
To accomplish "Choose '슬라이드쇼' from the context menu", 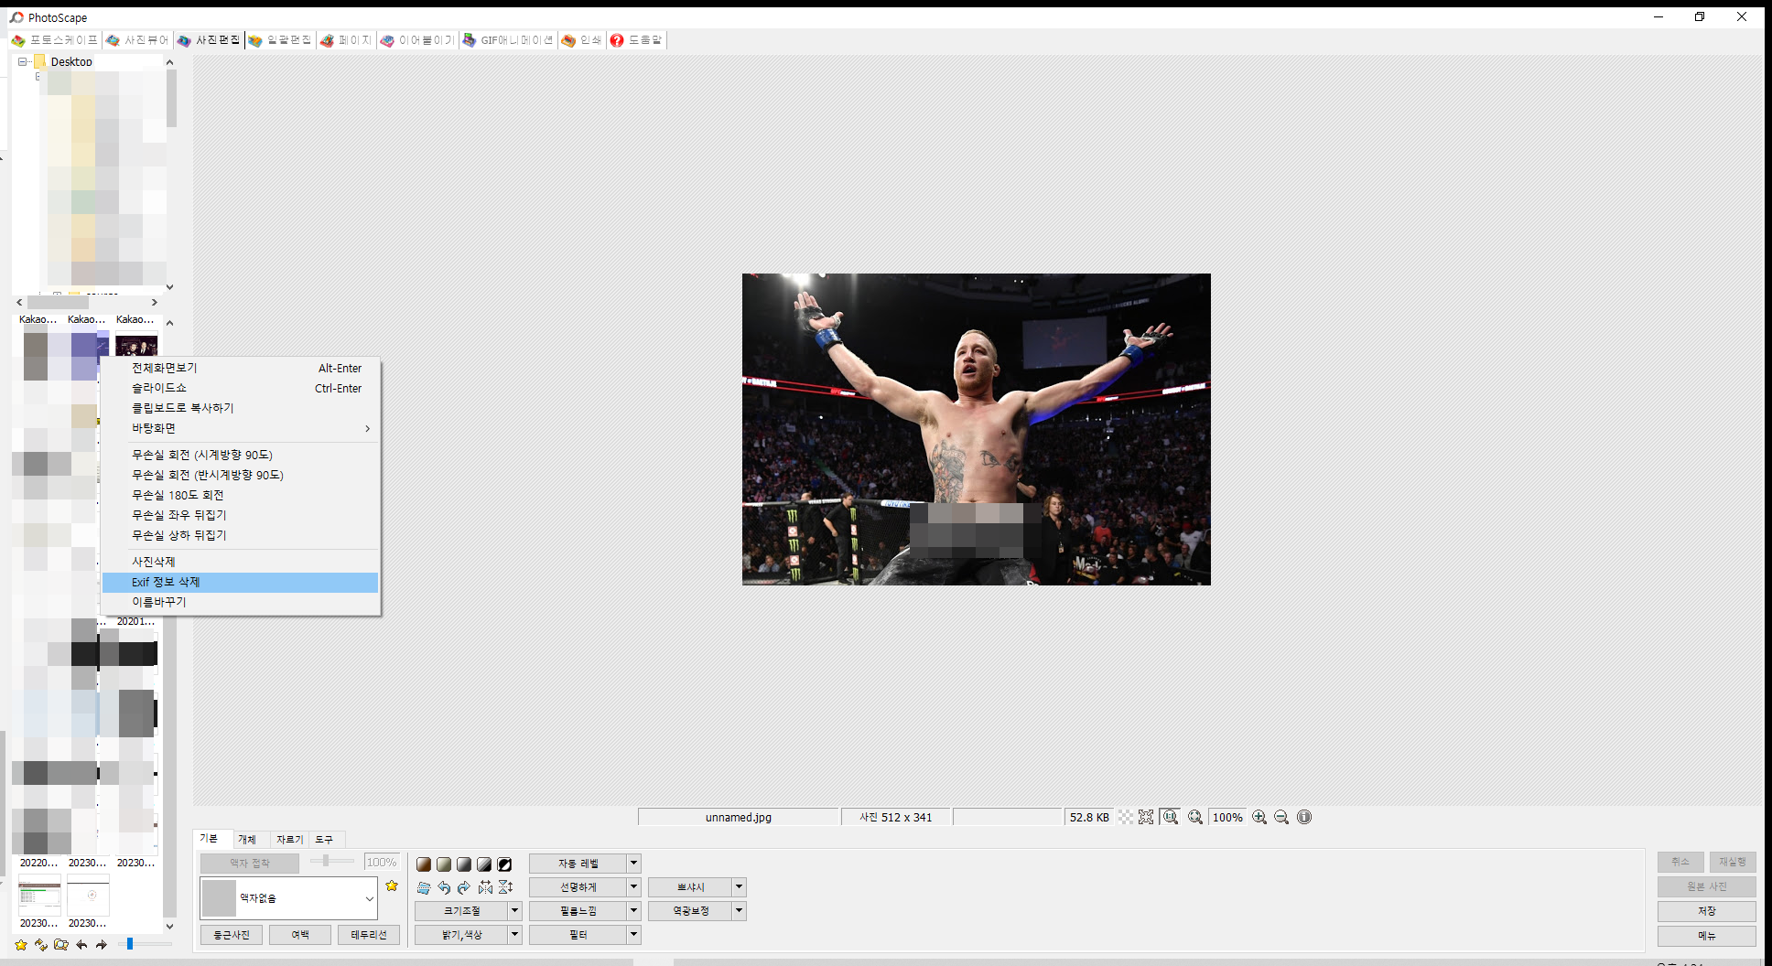I will coord(241,388).
